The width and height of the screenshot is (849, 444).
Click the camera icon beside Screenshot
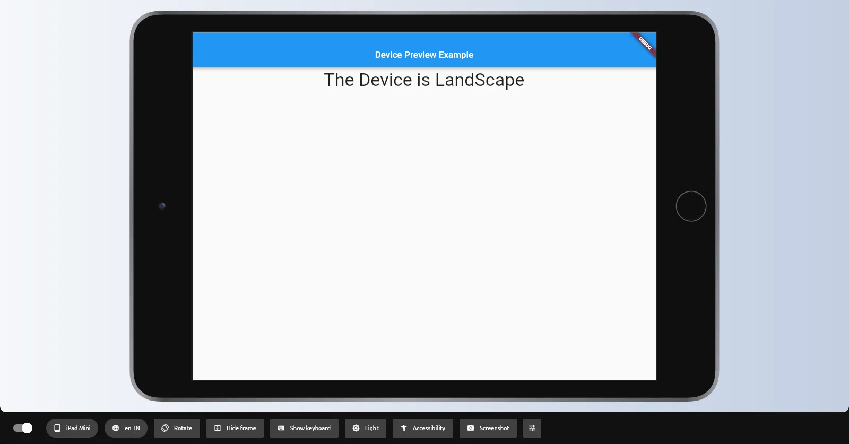click(x=471, y=428)
